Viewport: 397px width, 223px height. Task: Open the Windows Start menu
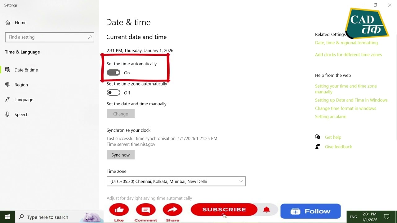tap(7, 217)
